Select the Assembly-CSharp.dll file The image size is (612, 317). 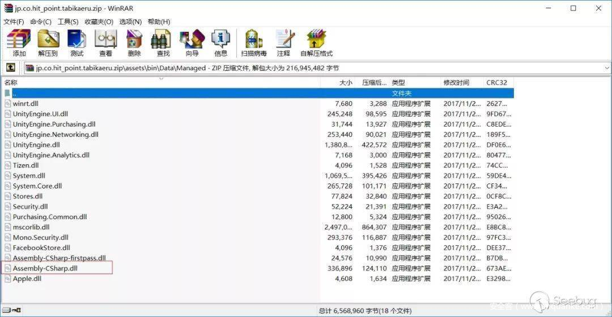pyautogui.click(x=45, y=268)
